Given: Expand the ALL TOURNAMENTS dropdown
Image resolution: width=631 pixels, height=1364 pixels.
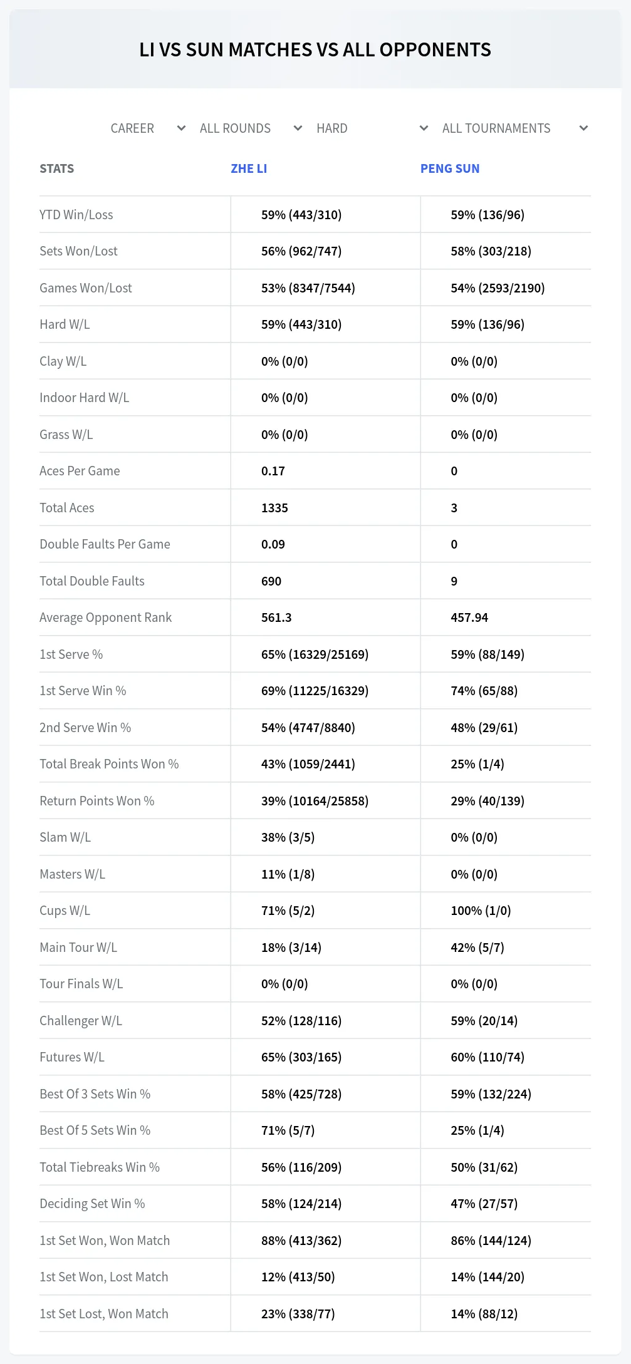Looking at the screenshot, I should coord(514,128).
